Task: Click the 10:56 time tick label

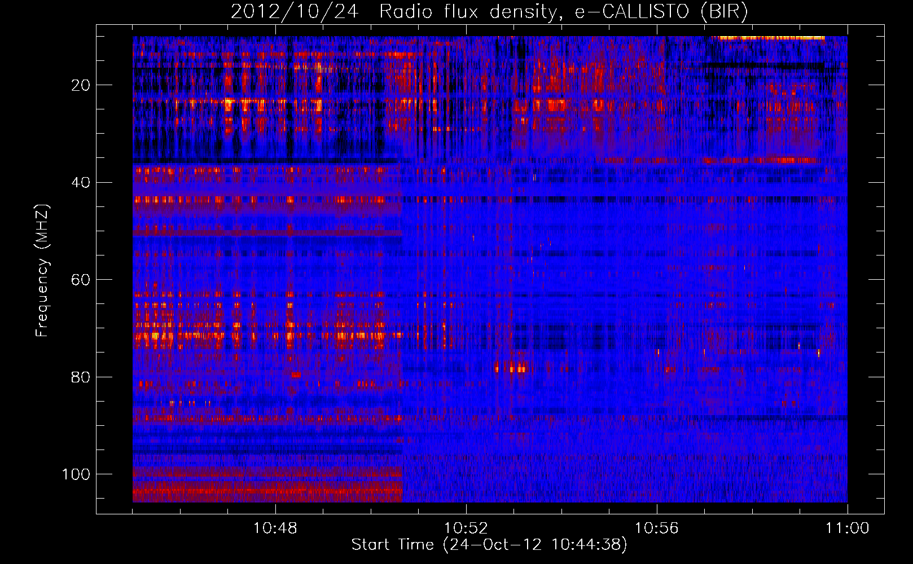Action: click(x=657, y=528)
